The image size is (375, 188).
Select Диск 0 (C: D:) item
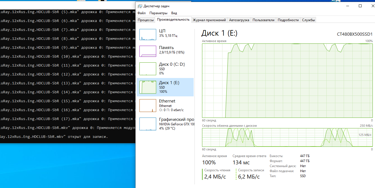tap(165, 69)
